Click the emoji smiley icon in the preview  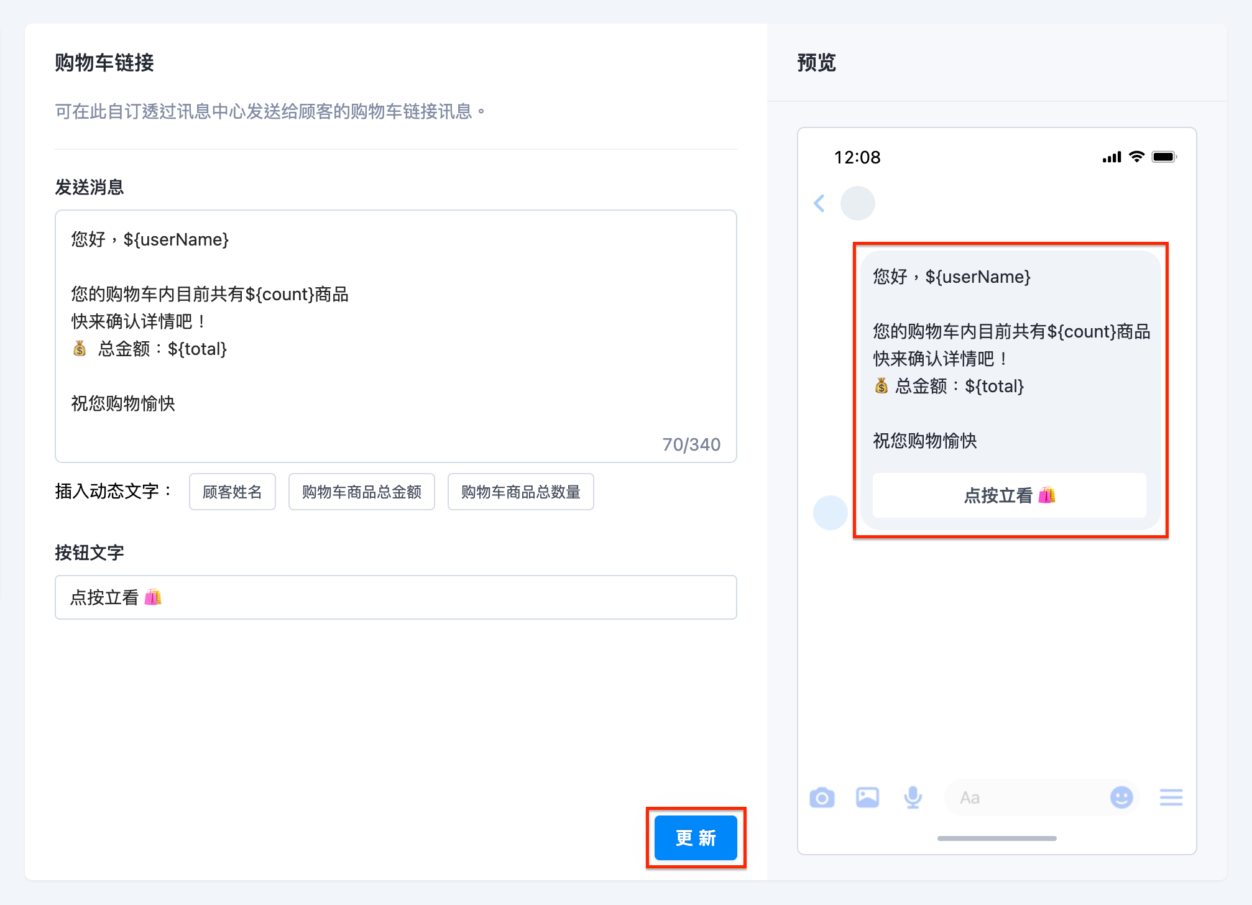click(x=1121, y=797)
